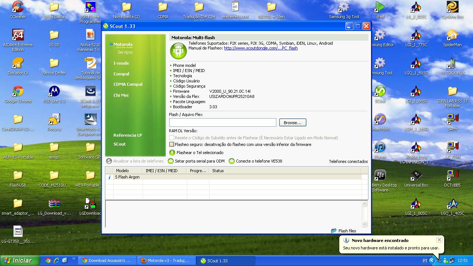The height and width of the screenshot is (266, 473).
Task: Launch Universal Box desktop shortcut
Action: (416, 178)
